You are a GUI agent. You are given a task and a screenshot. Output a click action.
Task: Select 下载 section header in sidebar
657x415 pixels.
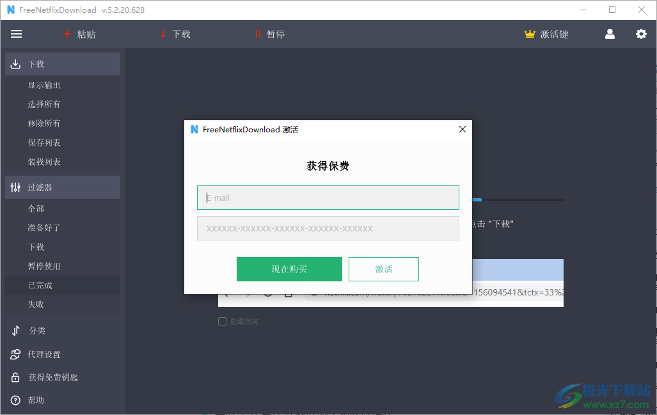pyautogui.click(x=63, y=64)
